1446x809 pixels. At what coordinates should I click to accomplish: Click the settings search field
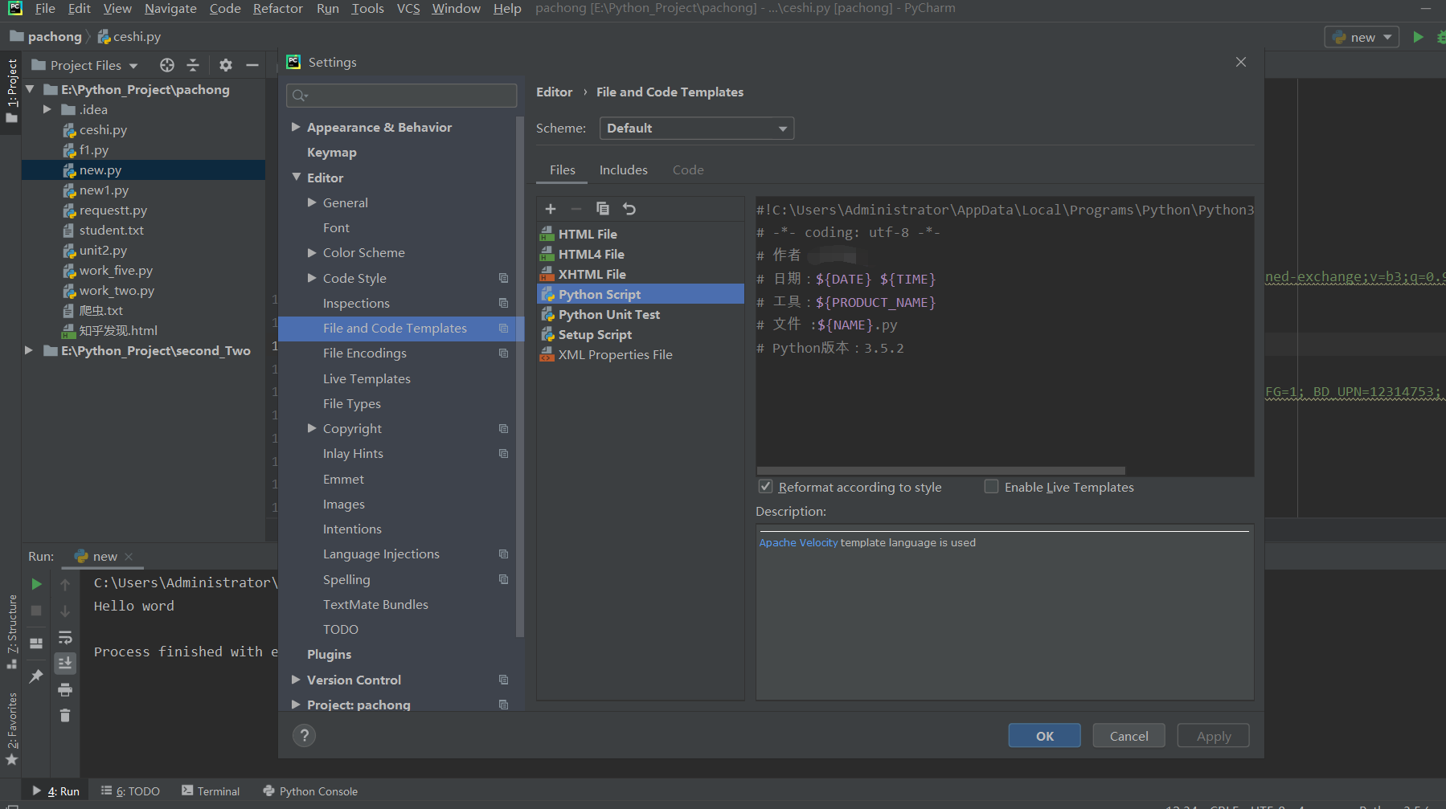(402, 96)
